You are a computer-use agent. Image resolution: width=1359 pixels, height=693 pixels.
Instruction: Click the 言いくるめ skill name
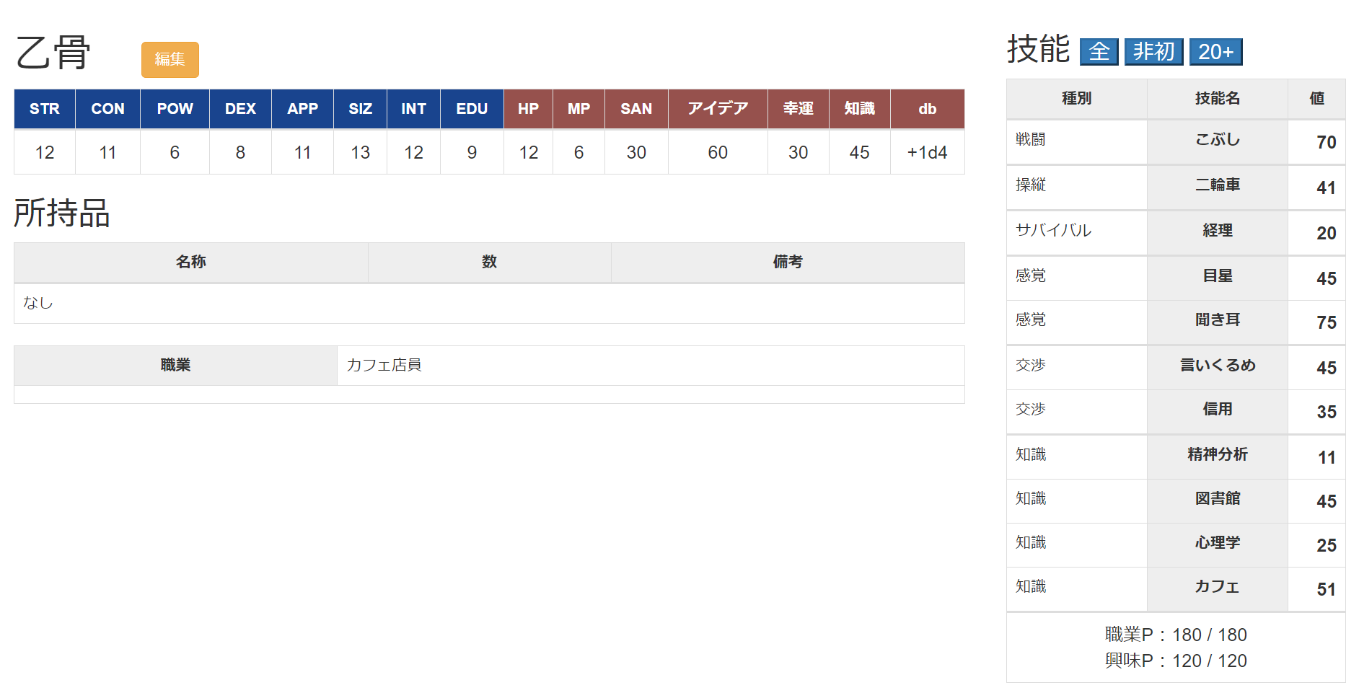[1217, 366]
